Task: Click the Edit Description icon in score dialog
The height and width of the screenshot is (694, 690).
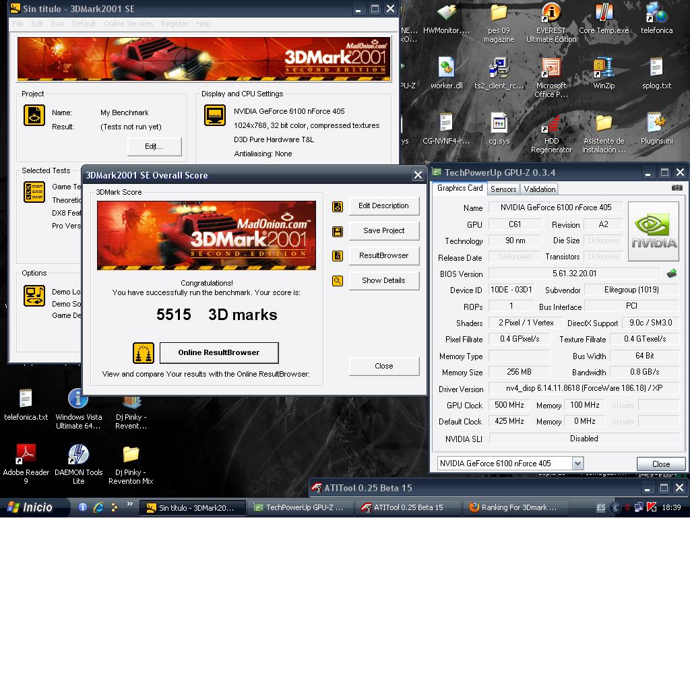Action: [338, 207]
